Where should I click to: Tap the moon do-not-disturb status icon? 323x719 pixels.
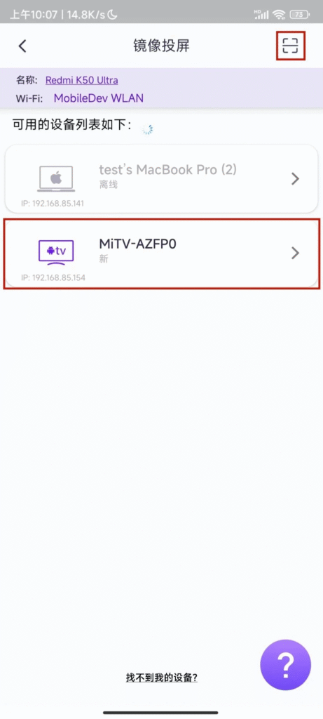point(113,15)
